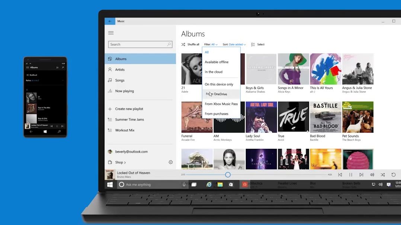Open the Summer Time Jams playlist

pos(140,120)
